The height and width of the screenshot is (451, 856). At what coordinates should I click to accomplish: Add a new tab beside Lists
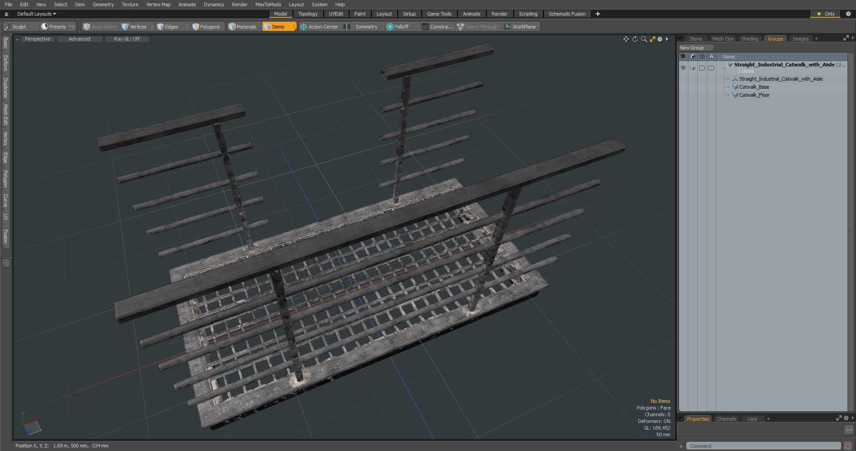pos(768,419)
